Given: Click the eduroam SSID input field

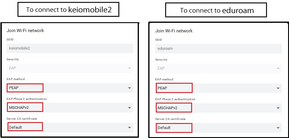Looking at the screenshot, I should 218,49.
